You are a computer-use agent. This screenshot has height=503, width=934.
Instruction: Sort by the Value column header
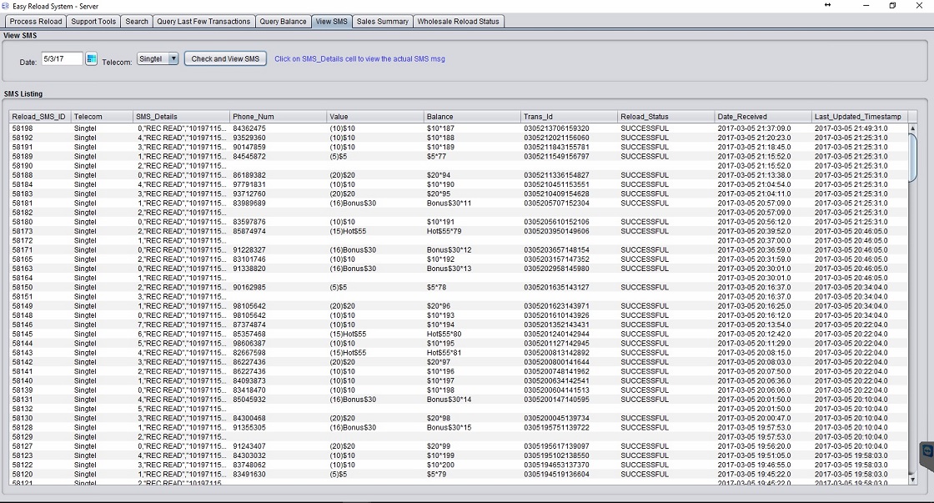click(x=376, y=117)
